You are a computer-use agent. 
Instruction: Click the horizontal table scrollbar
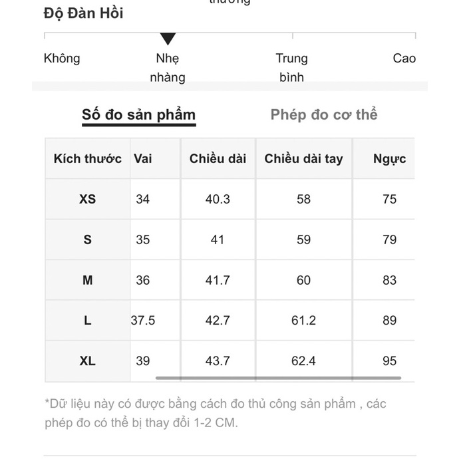pyautogui.click(x=278, y=378)
